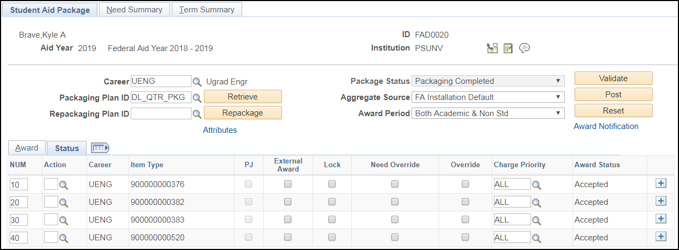Add row using plus icon for item 900000000376
This screenshot has height=250, width=679.
(661, 183)
